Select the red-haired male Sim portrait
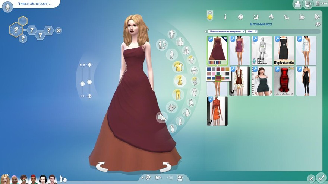 (34, 179)
